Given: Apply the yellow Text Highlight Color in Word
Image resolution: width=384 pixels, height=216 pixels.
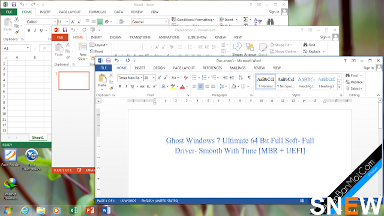Looking at the screenshot, I should point(173,86).
